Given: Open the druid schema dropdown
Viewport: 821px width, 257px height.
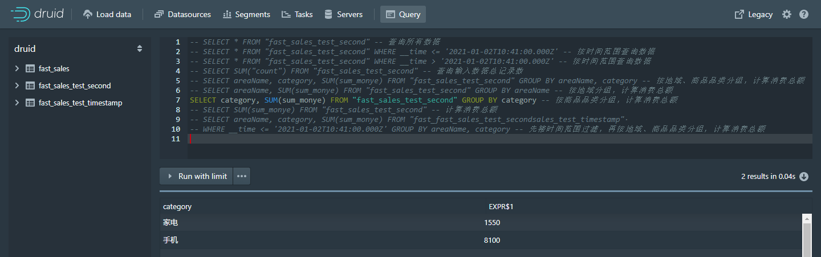Looking at the screenshot, I should (139, 49).
